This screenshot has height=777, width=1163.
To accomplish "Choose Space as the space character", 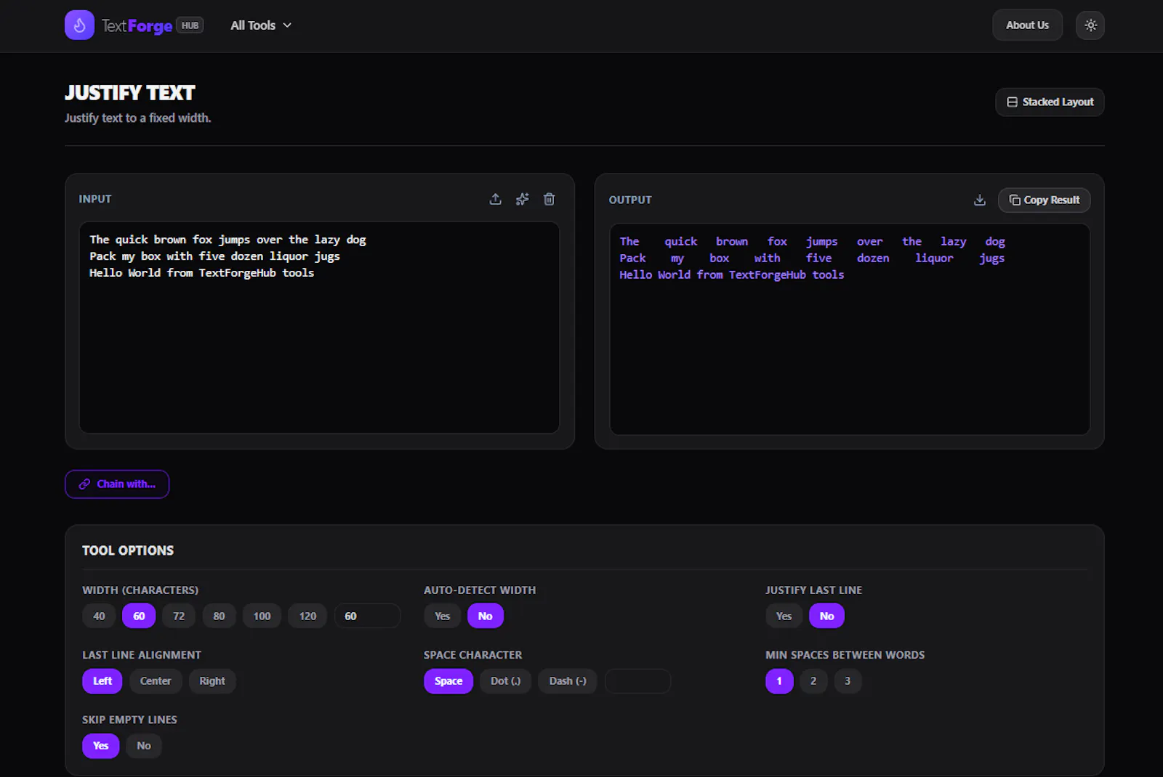I will point(448,681).
